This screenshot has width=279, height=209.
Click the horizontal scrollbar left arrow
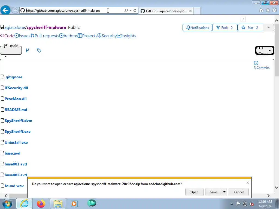tap(6, 196)
